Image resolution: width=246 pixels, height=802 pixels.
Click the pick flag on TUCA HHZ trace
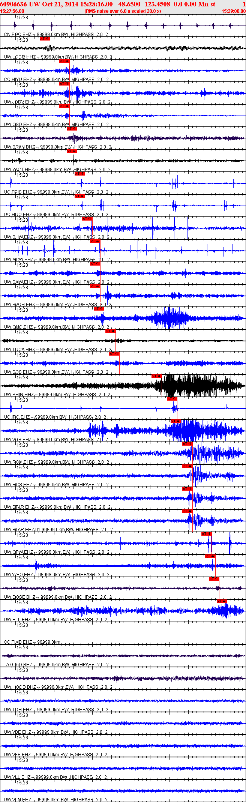(110, 331)
